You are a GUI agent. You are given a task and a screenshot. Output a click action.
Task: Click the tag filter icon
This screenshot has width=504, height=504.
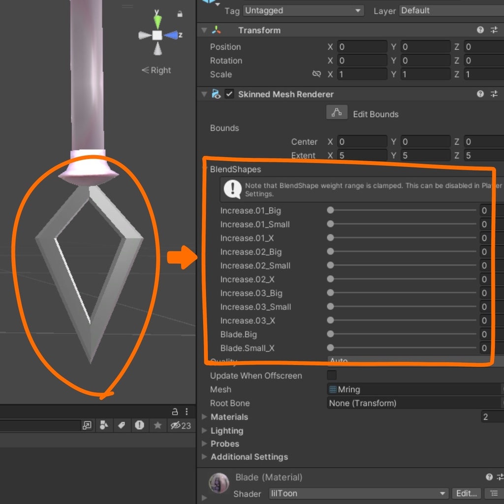(x=122, y=425)
